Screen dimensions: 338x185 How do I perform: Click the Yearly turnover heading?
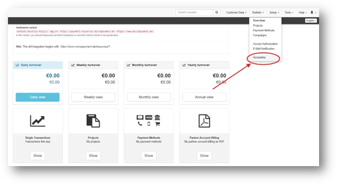point(198,65)
